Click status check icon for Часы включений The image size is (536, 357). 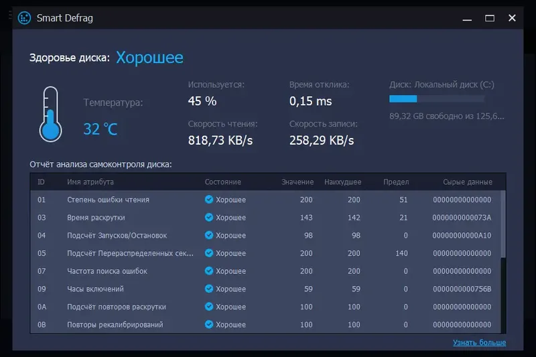point(209,289)
